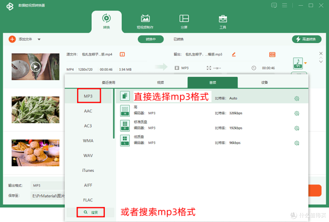
Task: Open settings gear for 192kbps preset
Action: click(296, 128)
